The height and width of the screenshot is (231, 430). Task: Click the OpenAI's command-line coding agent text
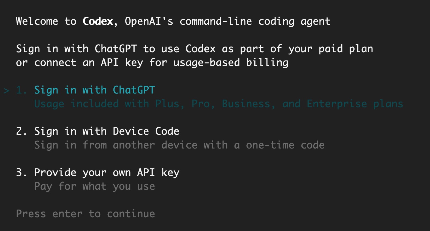(228, 21)
